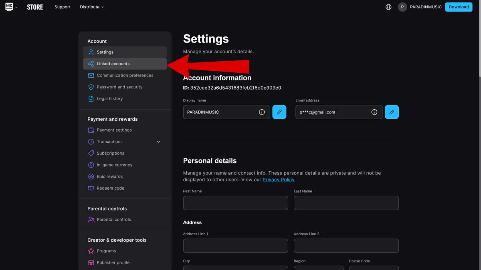Viewport: 481px width, 270px height.
Task: Click the Password and security shield icon
Action: click(91, 87)
